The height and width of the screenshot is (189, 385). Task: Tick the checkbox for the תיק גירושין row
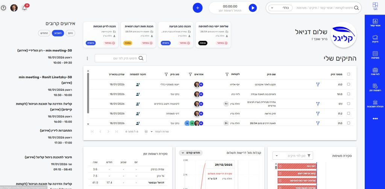(x=349, y=114)
